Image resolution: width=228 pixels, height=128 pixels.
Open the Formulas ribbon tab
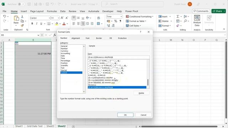point(52,11)
